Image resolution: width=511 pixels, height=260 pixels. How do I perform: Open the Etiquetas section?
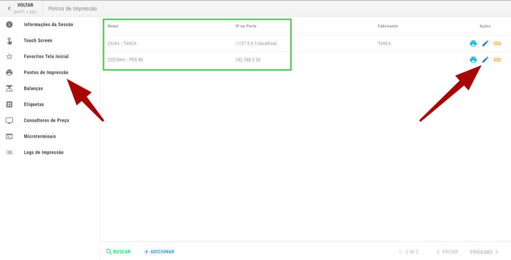click(x=34, y=104)
